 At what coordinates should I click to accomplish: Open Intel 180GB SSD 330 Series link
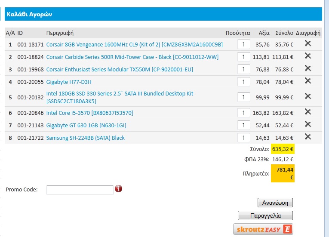click(x=120, y=97)
